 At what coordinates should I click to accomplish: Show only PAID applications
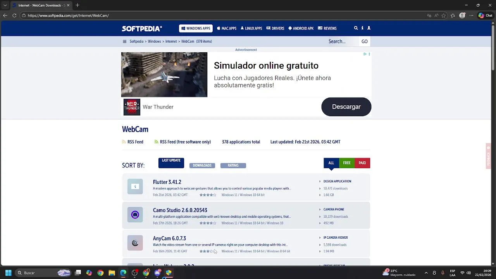[362, 163]
